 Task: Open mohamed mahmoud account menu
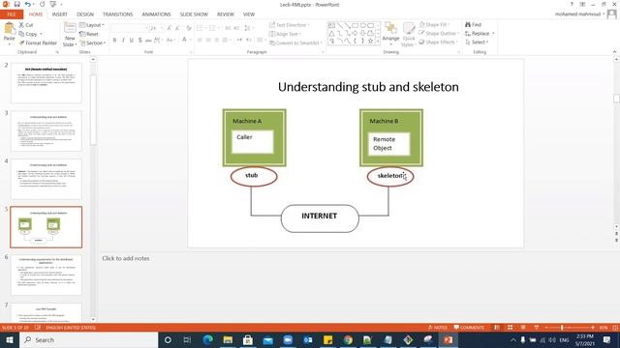[579, 14]
